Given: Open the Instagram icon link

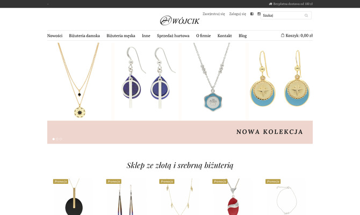Looking at the screenshot, I should [x=259, y=14].
